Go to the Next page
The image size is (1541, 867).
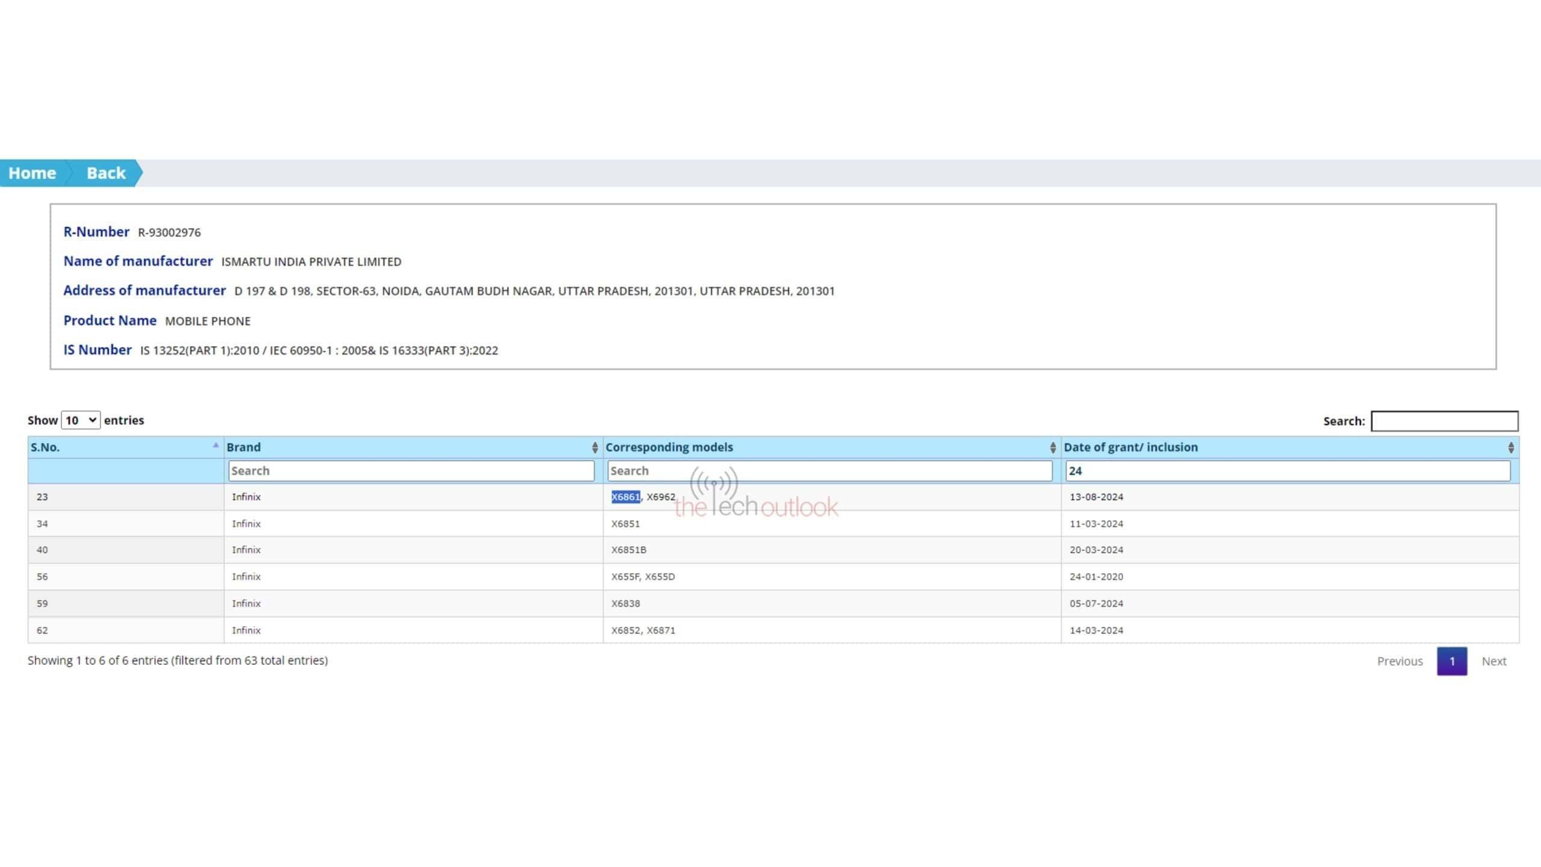(x=1493, y=661)
